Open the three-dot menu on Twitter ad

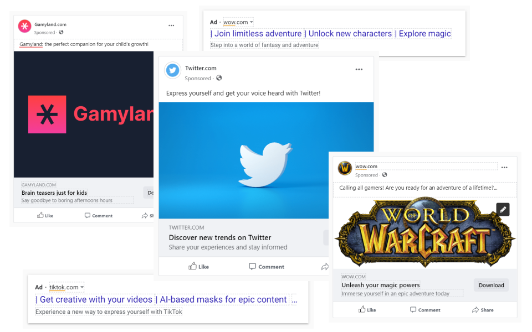[359, 70]
